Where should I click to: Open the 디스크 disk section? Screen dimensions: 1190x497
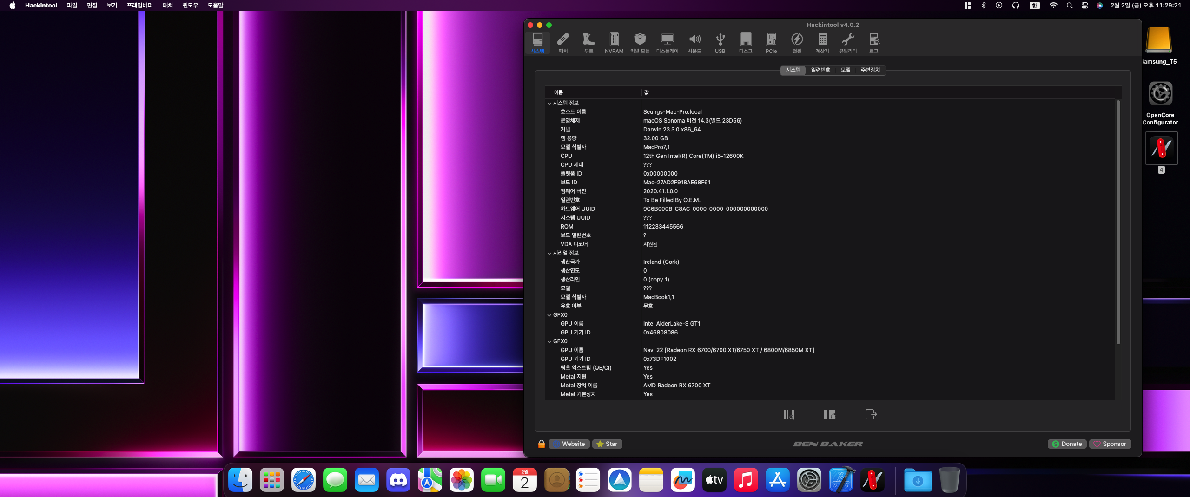click(746, 43)
